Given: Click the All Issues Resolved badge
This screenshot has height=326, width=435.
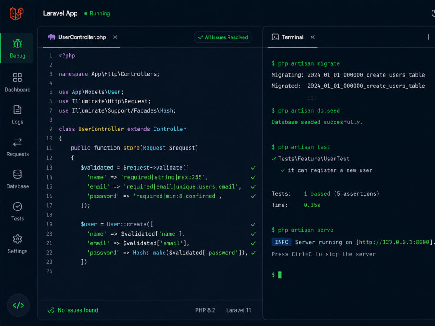Looking at the screenshot, I should [x=223, y=37].
